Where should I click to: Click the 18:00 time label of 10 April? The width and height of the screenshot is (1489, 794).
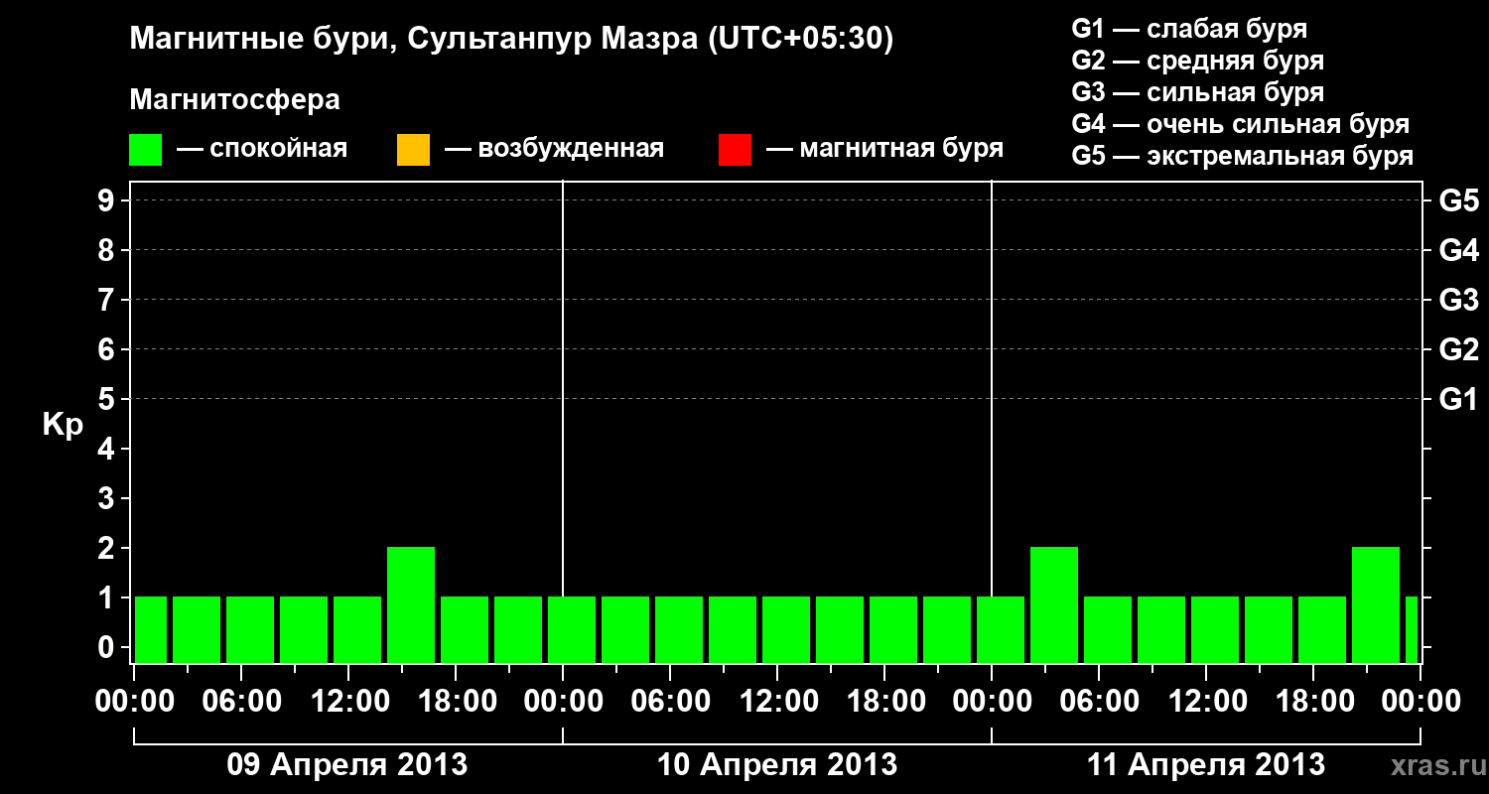tap(884, 703)
